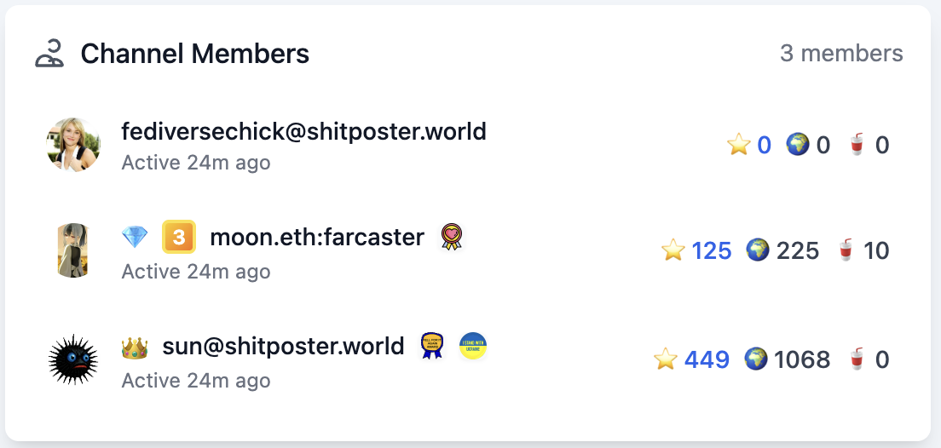Open fediversechick@shitposter.world profile link

[303, 132]
